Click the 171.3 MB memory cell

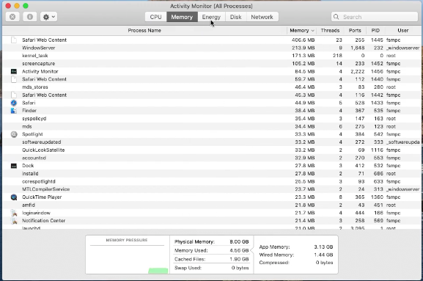(x=304, y=56)
